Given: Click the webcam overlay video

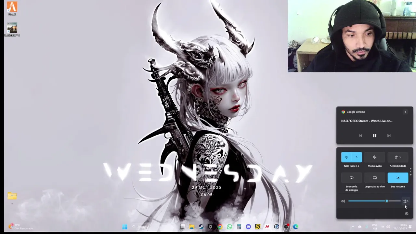Looking at the screenshot, I should coord(352,36).
